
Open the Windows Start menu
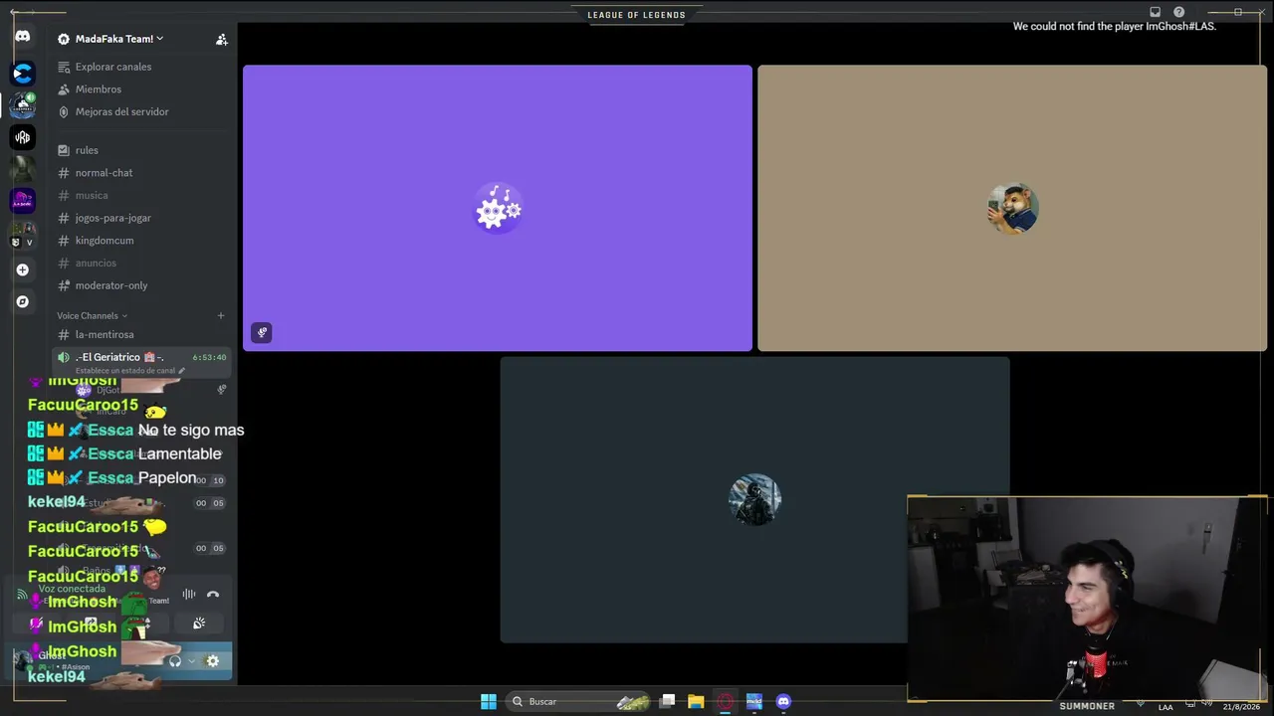(489, 702)
